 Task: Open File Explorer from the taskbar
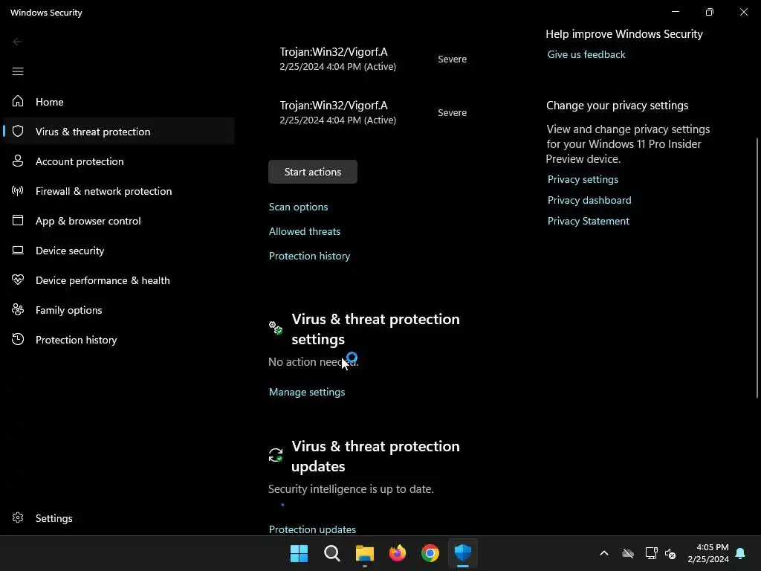click(x=364, y=553)
